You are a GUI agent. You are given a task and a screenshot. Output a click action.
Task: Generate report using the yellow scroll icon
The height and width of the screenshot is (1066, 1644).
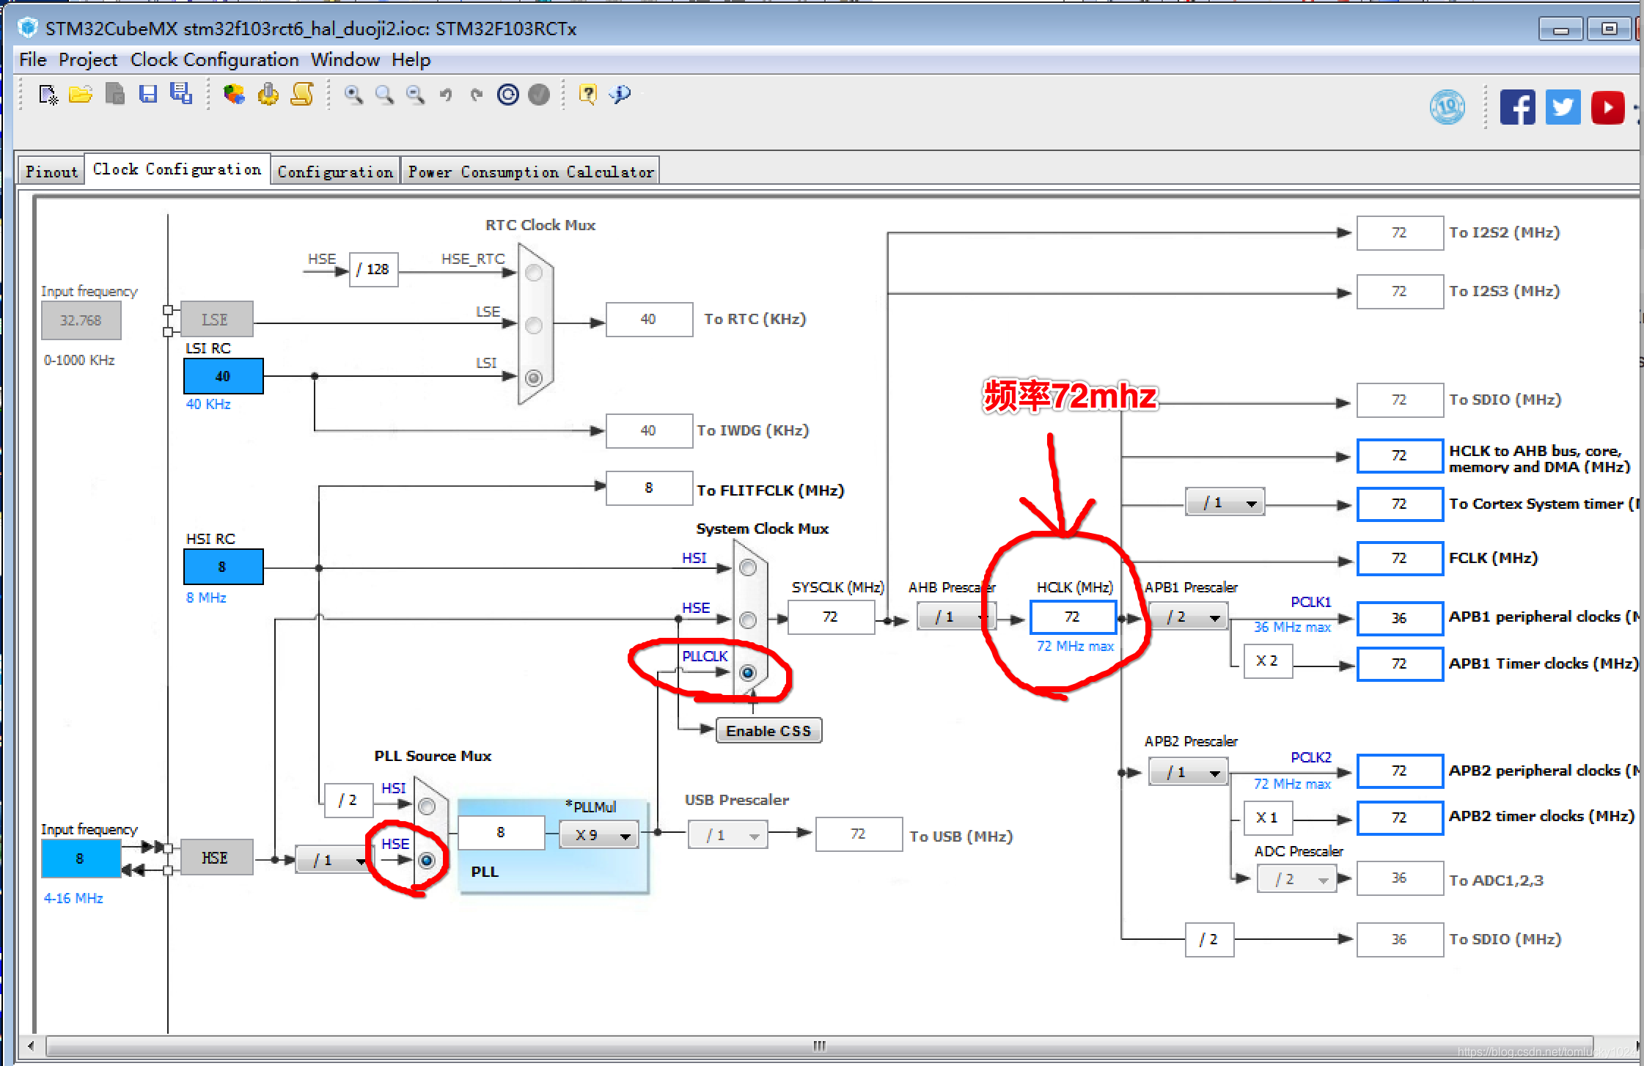pos(302,95)
